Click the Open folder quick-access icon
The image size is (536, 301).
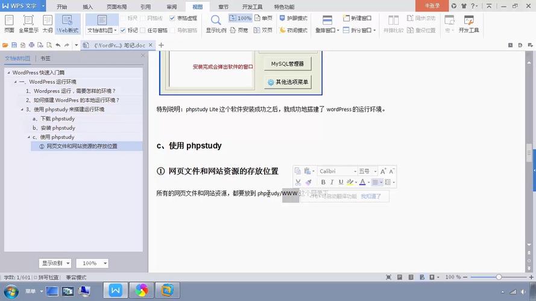point(5,45)
